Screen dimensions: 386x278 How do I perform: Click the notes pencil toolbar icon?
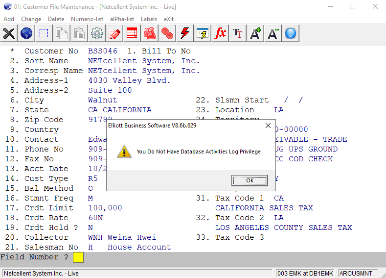[114, 33]
